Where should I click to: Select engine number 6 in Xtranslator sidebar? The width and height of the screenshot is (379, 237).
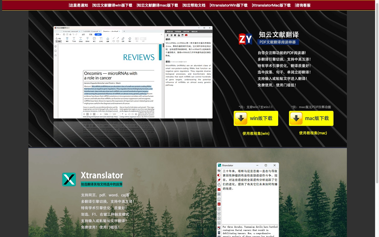click(x=219, y=223)
